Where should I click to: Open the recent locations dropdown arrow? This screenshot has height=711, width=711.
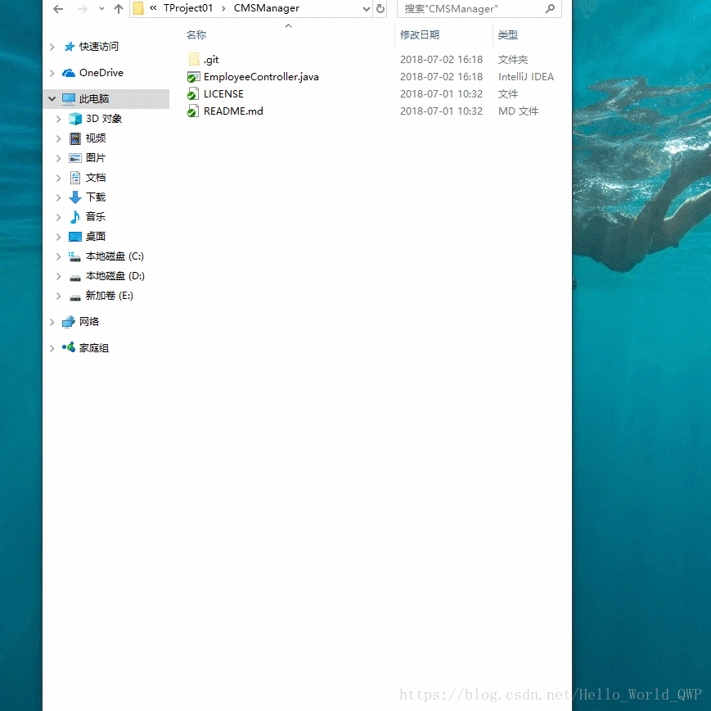(x=101, y=9)
